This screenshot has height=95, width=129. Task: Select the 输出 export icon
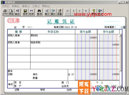[18, 12]
